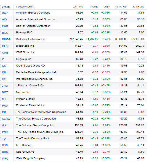Image resolution: width=147 pixels, height=162 pixels.
Task: Tick the checkbox beside CME
Action: click(0, 52)
